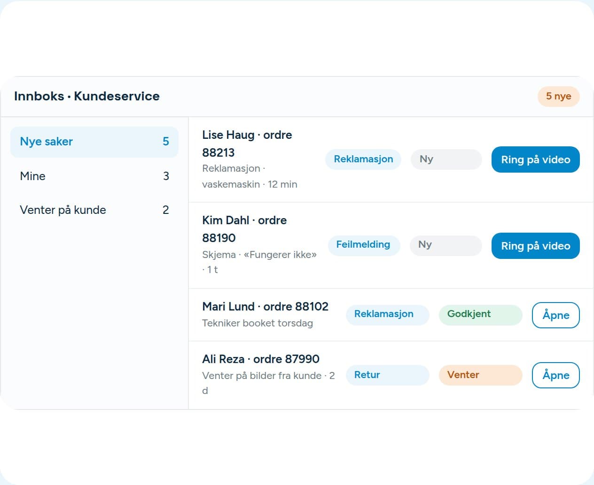594x485 pixels.
Task: Click the 5 nye badge
Action: coord(558,96)
